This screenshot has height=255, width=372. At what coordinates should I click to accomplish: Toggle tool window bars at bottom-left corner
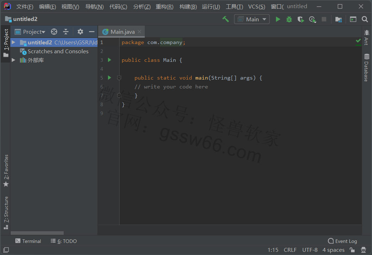tap(6, 250)
